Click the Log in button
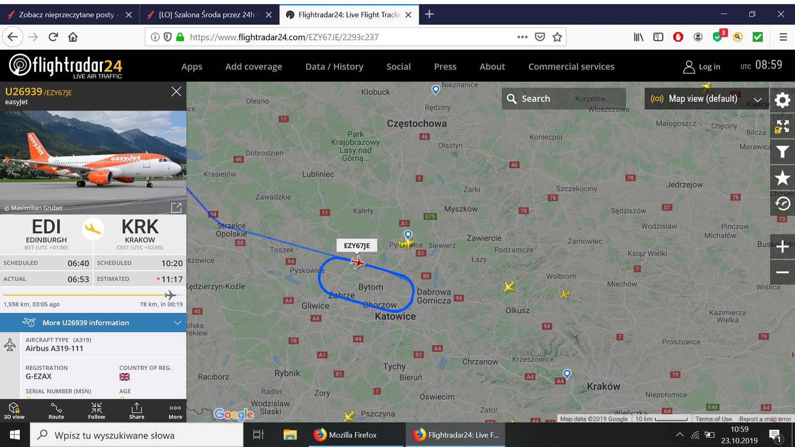Viewport: 795px width, 447px height. pos(702,67)
